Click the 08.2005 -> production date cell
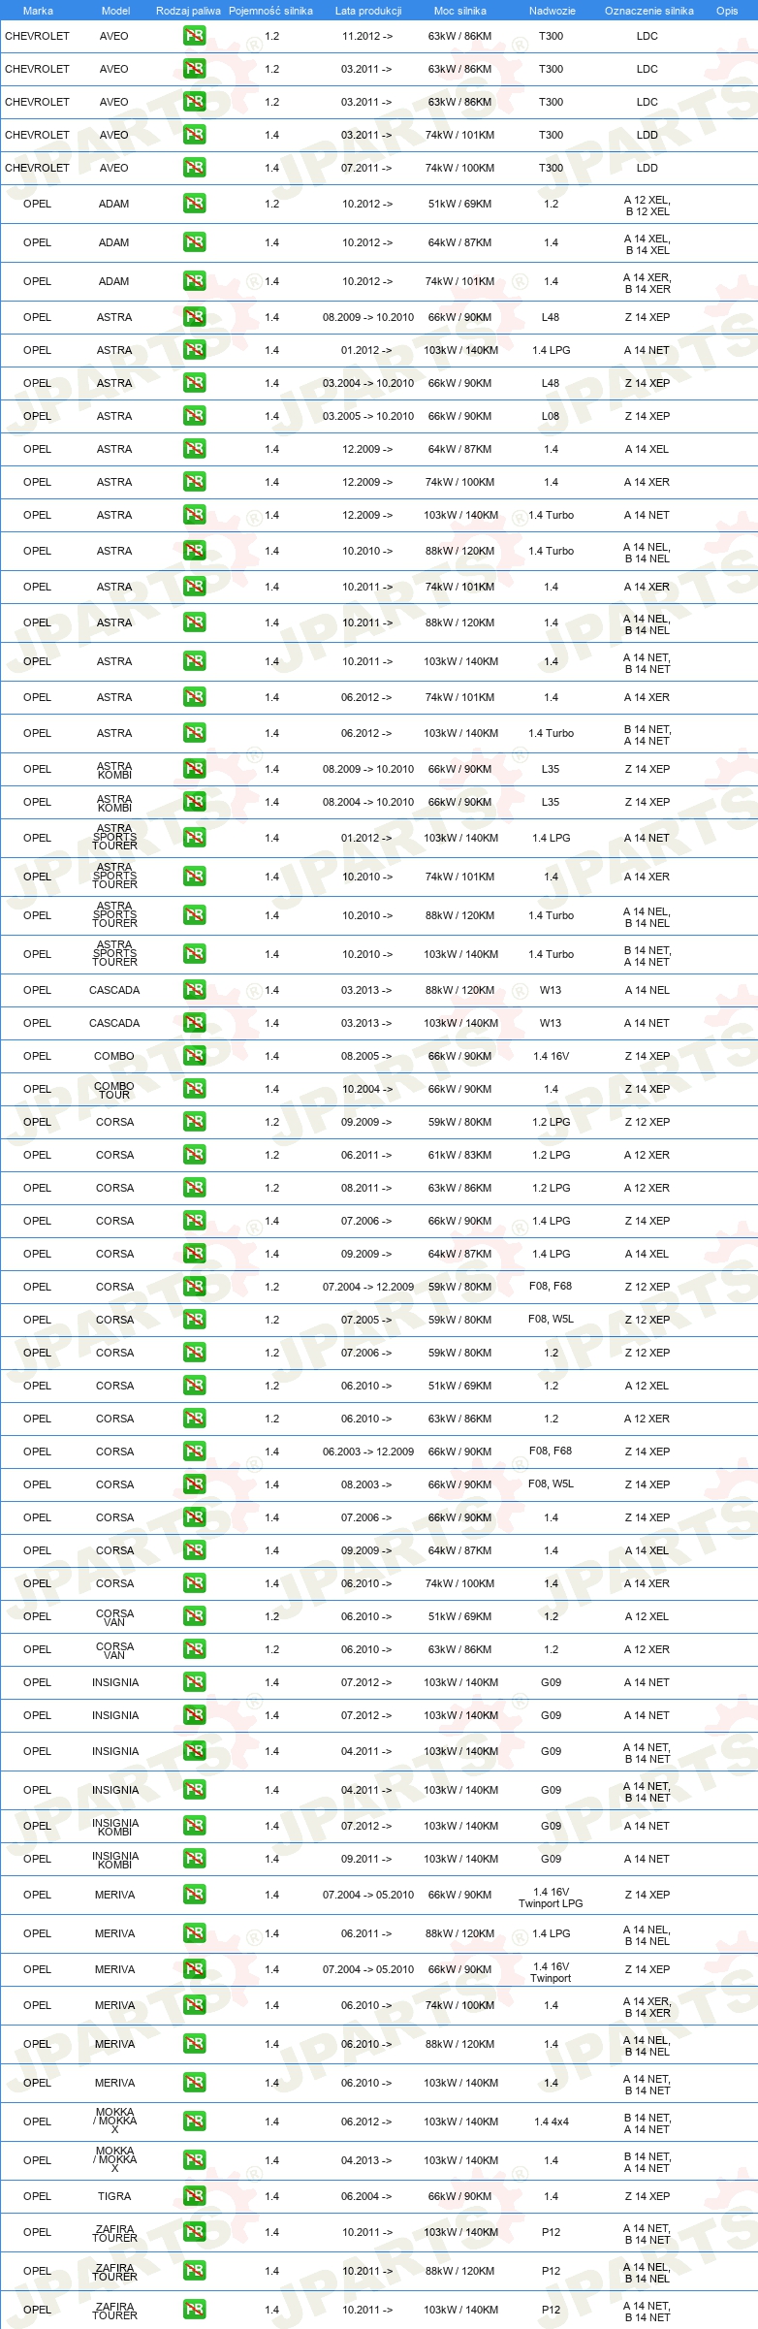758x2329 pixels. [x=366, y=1056]
